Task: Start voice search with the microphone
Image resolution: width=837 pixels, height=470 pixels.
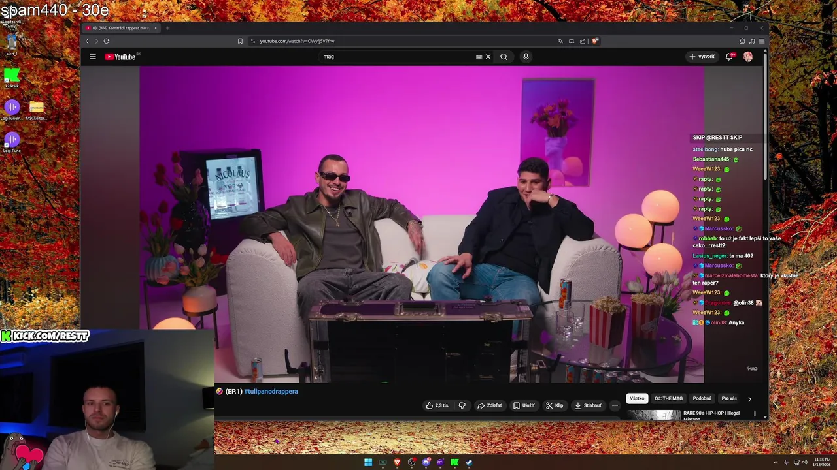Action: click(526, 57)
